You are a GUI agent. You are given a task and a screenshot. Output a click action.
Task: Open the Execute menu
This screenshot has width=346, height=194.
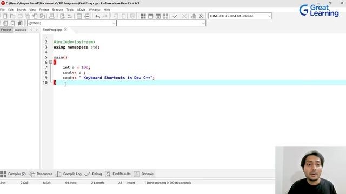[57, 10]
